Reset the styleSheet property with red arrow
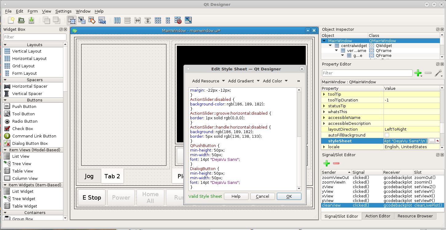Image resolution: width=446 pixels, height=230 pixels. tap(438, 141)
